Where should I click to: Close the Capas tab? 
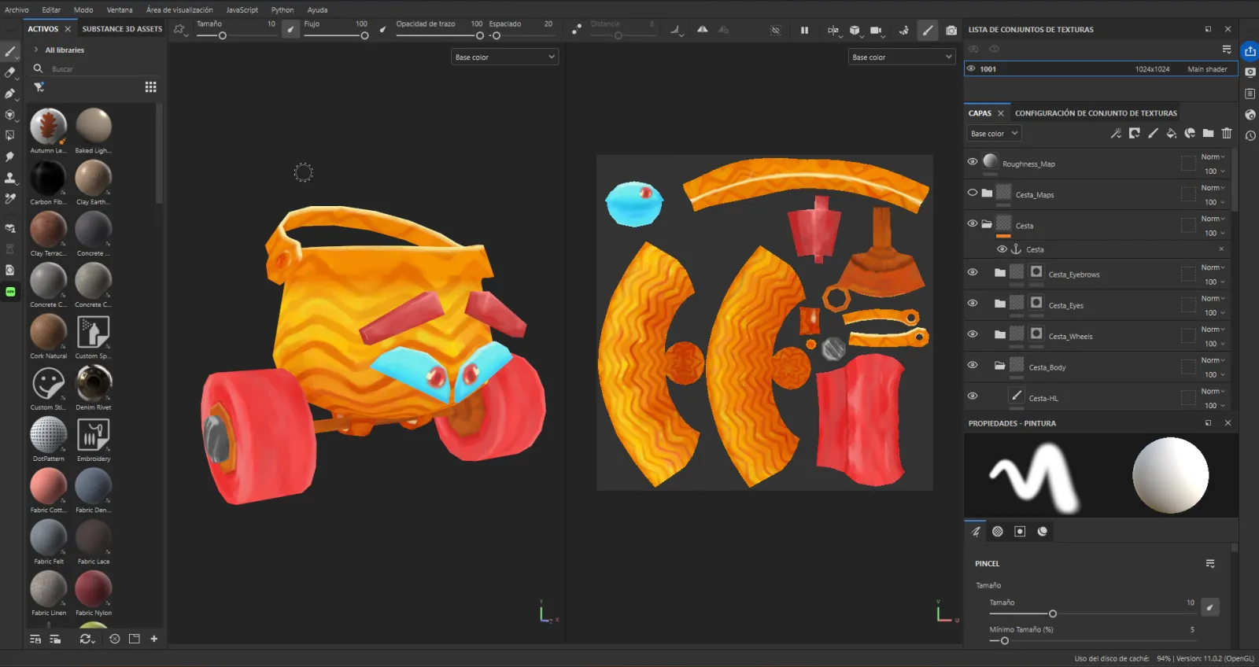[x=1001, y=113]
